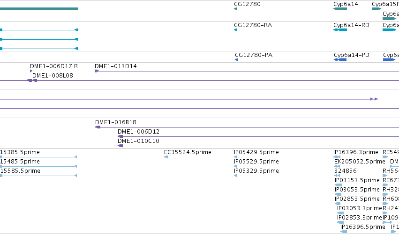This screenshot has height=234, width=399.
Task: Click the wide teal gene bar in the gene track
Action: click(x=39, y=9)
